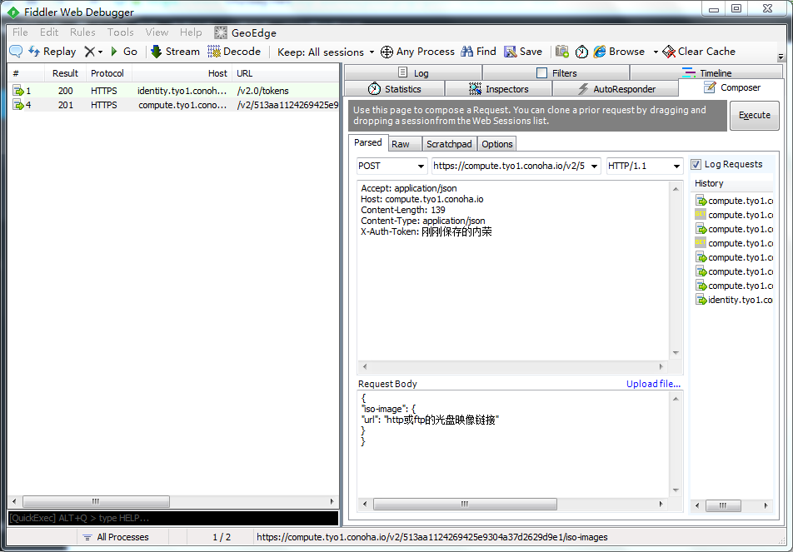Image resolution: width=793 pixels, height=552 pixels.
Task: Open the Remove sessions X dropdown
Action: coord(93,52)
